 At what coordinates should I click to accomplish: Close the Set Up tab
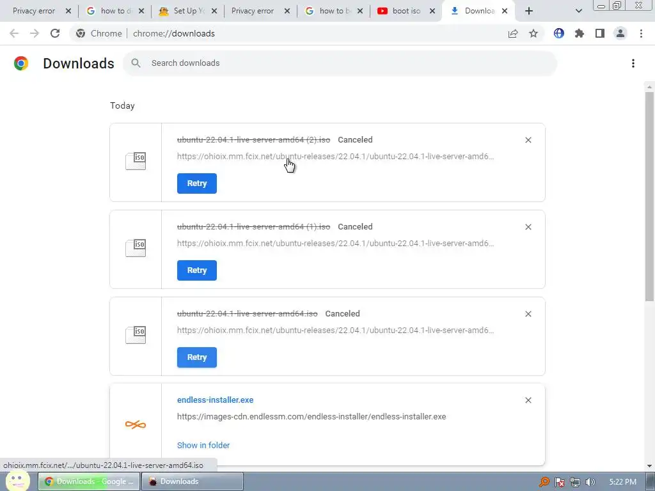click(x=214, y=11)
